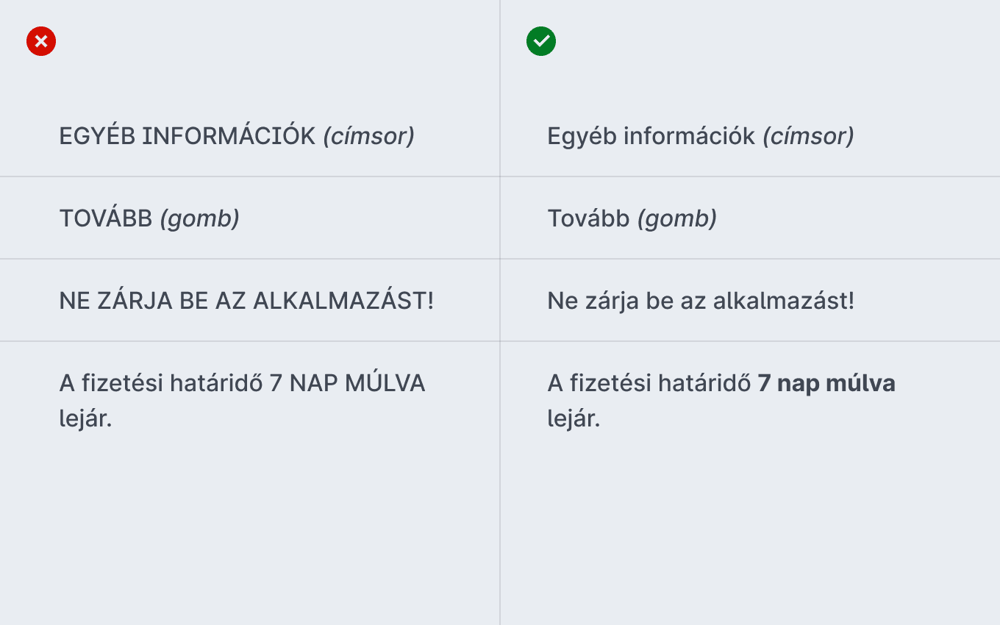1000x625 pixels.
Task: Click the green checkmark correct-example icon
Action: (x=541, y=41)
